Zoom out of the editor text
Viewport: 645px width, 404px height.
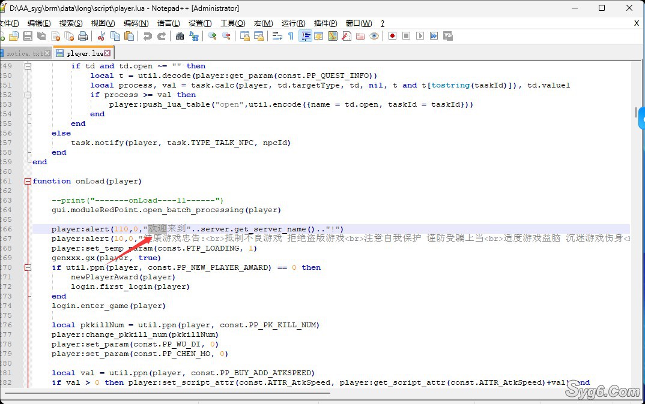tap(226, 36)
